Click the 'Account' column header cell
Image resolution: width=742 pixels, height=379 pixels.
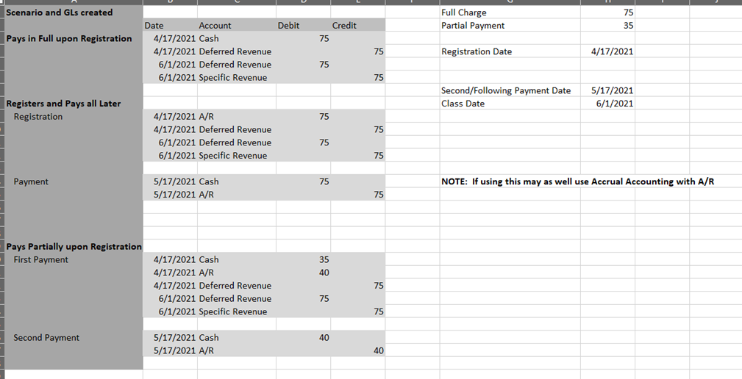[237, 26]
